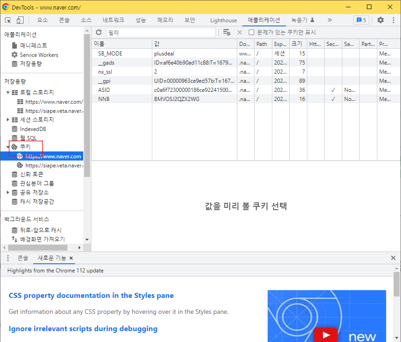Screen dimensions: 401x342
Task: Switch to the 네트워크 tab
Action: (x=113, y=20)
